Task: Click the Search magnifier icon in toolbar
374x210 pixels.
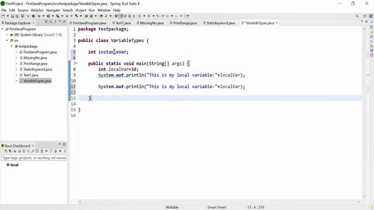Action: [357, 16]
